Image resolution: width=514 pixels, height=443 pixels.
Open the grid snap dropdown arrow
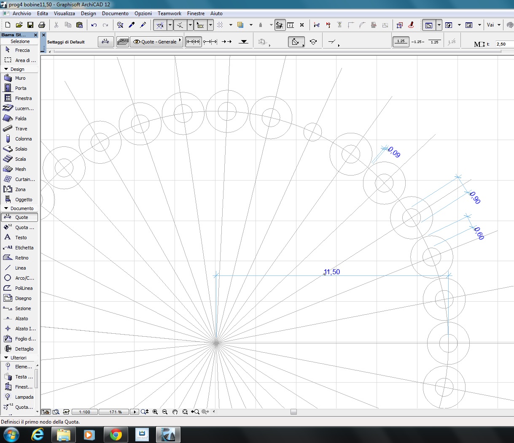[231, 25]
